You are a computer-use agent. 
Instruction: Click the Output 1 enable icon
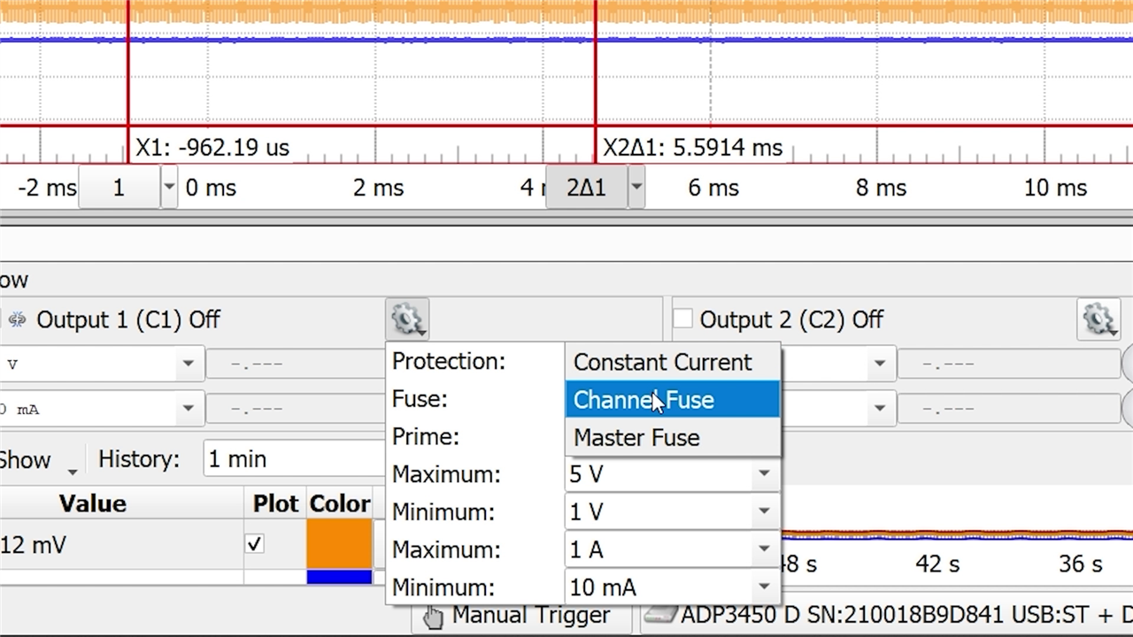pos(17,319)
